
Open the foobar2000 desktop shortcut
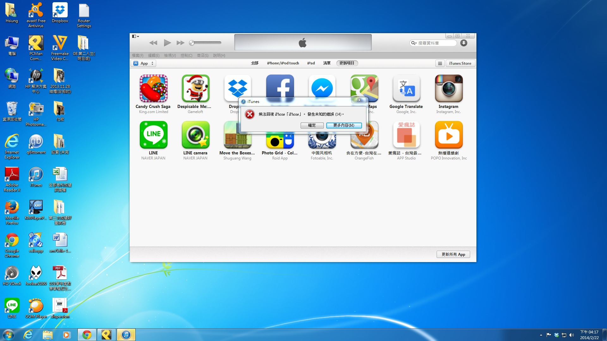[x=36, y=276]
